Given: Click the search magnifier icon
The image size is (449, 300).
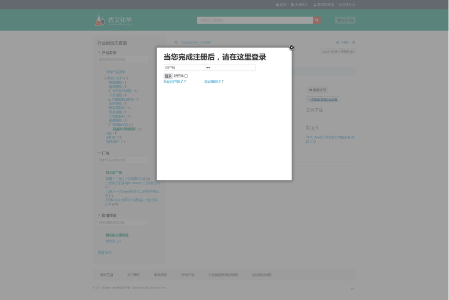Looking at the screenshot, I should pos(317,20).
